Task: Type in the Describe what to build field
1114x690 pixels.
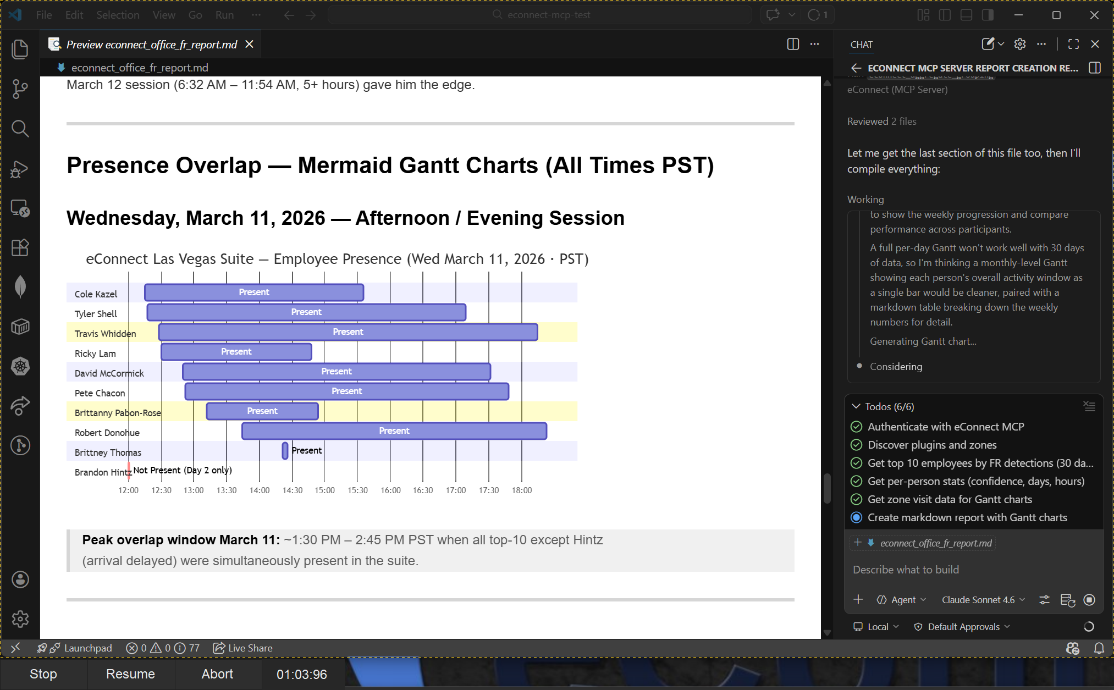Action: pos(935,570)
